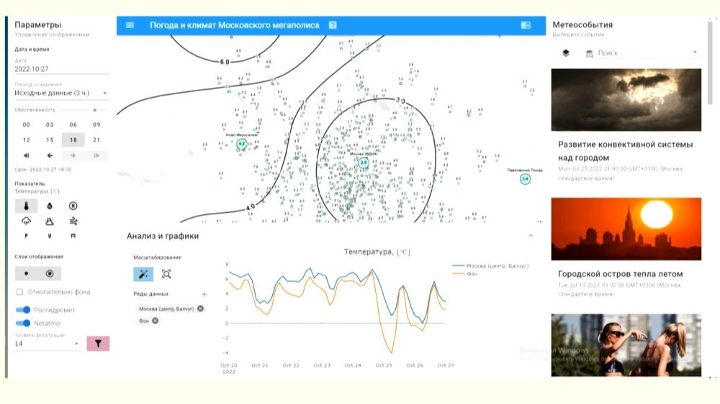Click the search icon next to Поиск
Viewport: 720px width, 404px height.
coord(590,54)
